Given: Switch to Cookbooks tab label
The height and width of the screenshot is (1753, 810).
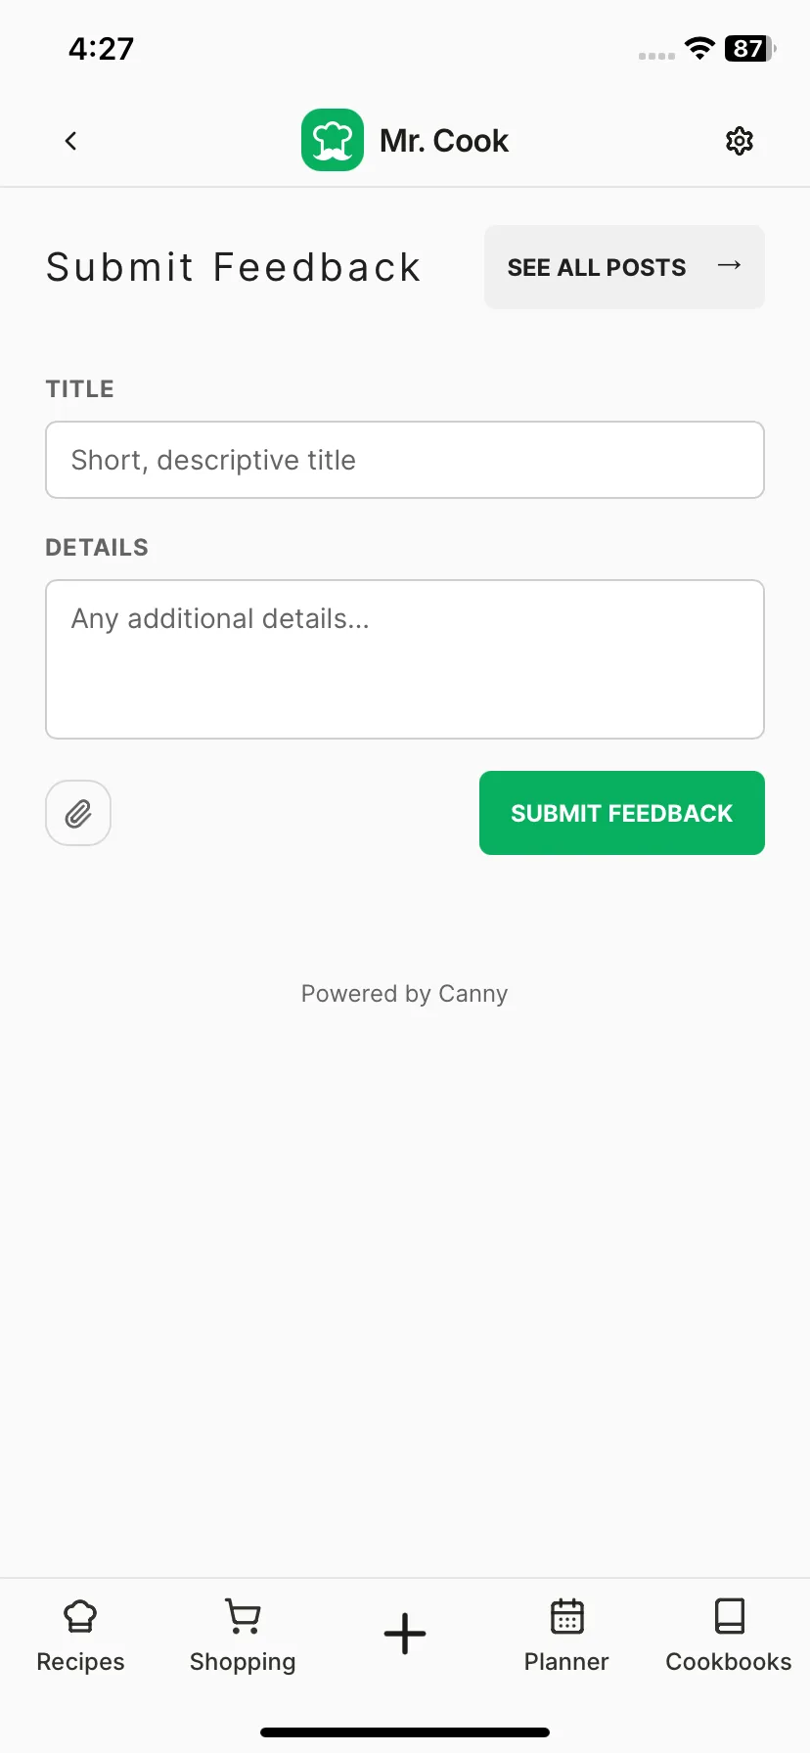Looking at the screenshot, I should [x=729, y=1662].
